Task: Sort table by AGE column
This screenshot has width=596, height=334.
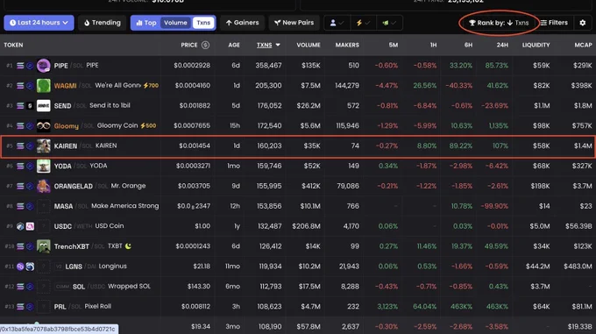Action: click(x=234, y=46)
